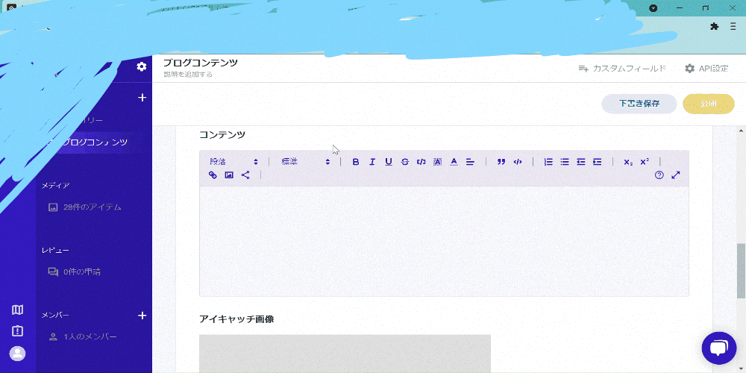Create a numbered list

pos(548,162)
